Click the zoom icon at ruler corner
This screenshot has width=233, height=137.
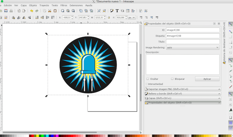click(x=141, y=22)
